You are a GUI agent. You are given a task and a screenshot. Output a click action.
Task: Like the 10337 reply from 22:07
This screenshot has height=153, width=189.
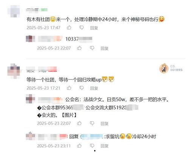79,48
